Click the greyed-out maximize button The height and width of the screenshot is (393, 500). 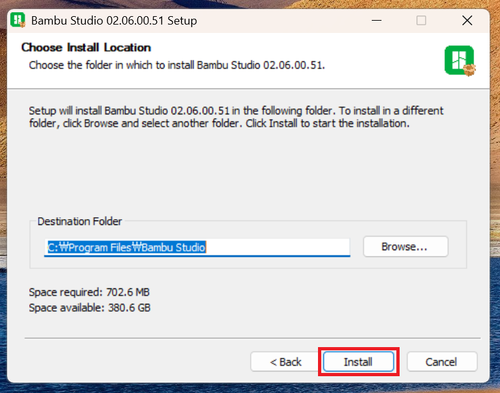tap(422, 21)
